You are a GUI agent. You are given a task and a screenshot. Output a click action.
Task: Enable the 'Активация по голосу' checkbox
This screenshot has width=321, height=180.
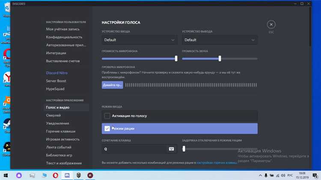tap(107, 116)
